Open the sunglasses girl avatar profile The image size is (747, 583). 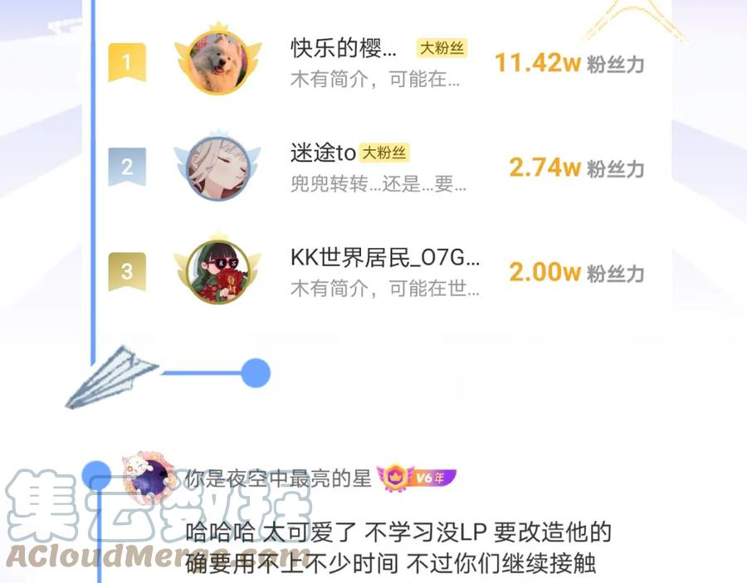click(218, 270)
